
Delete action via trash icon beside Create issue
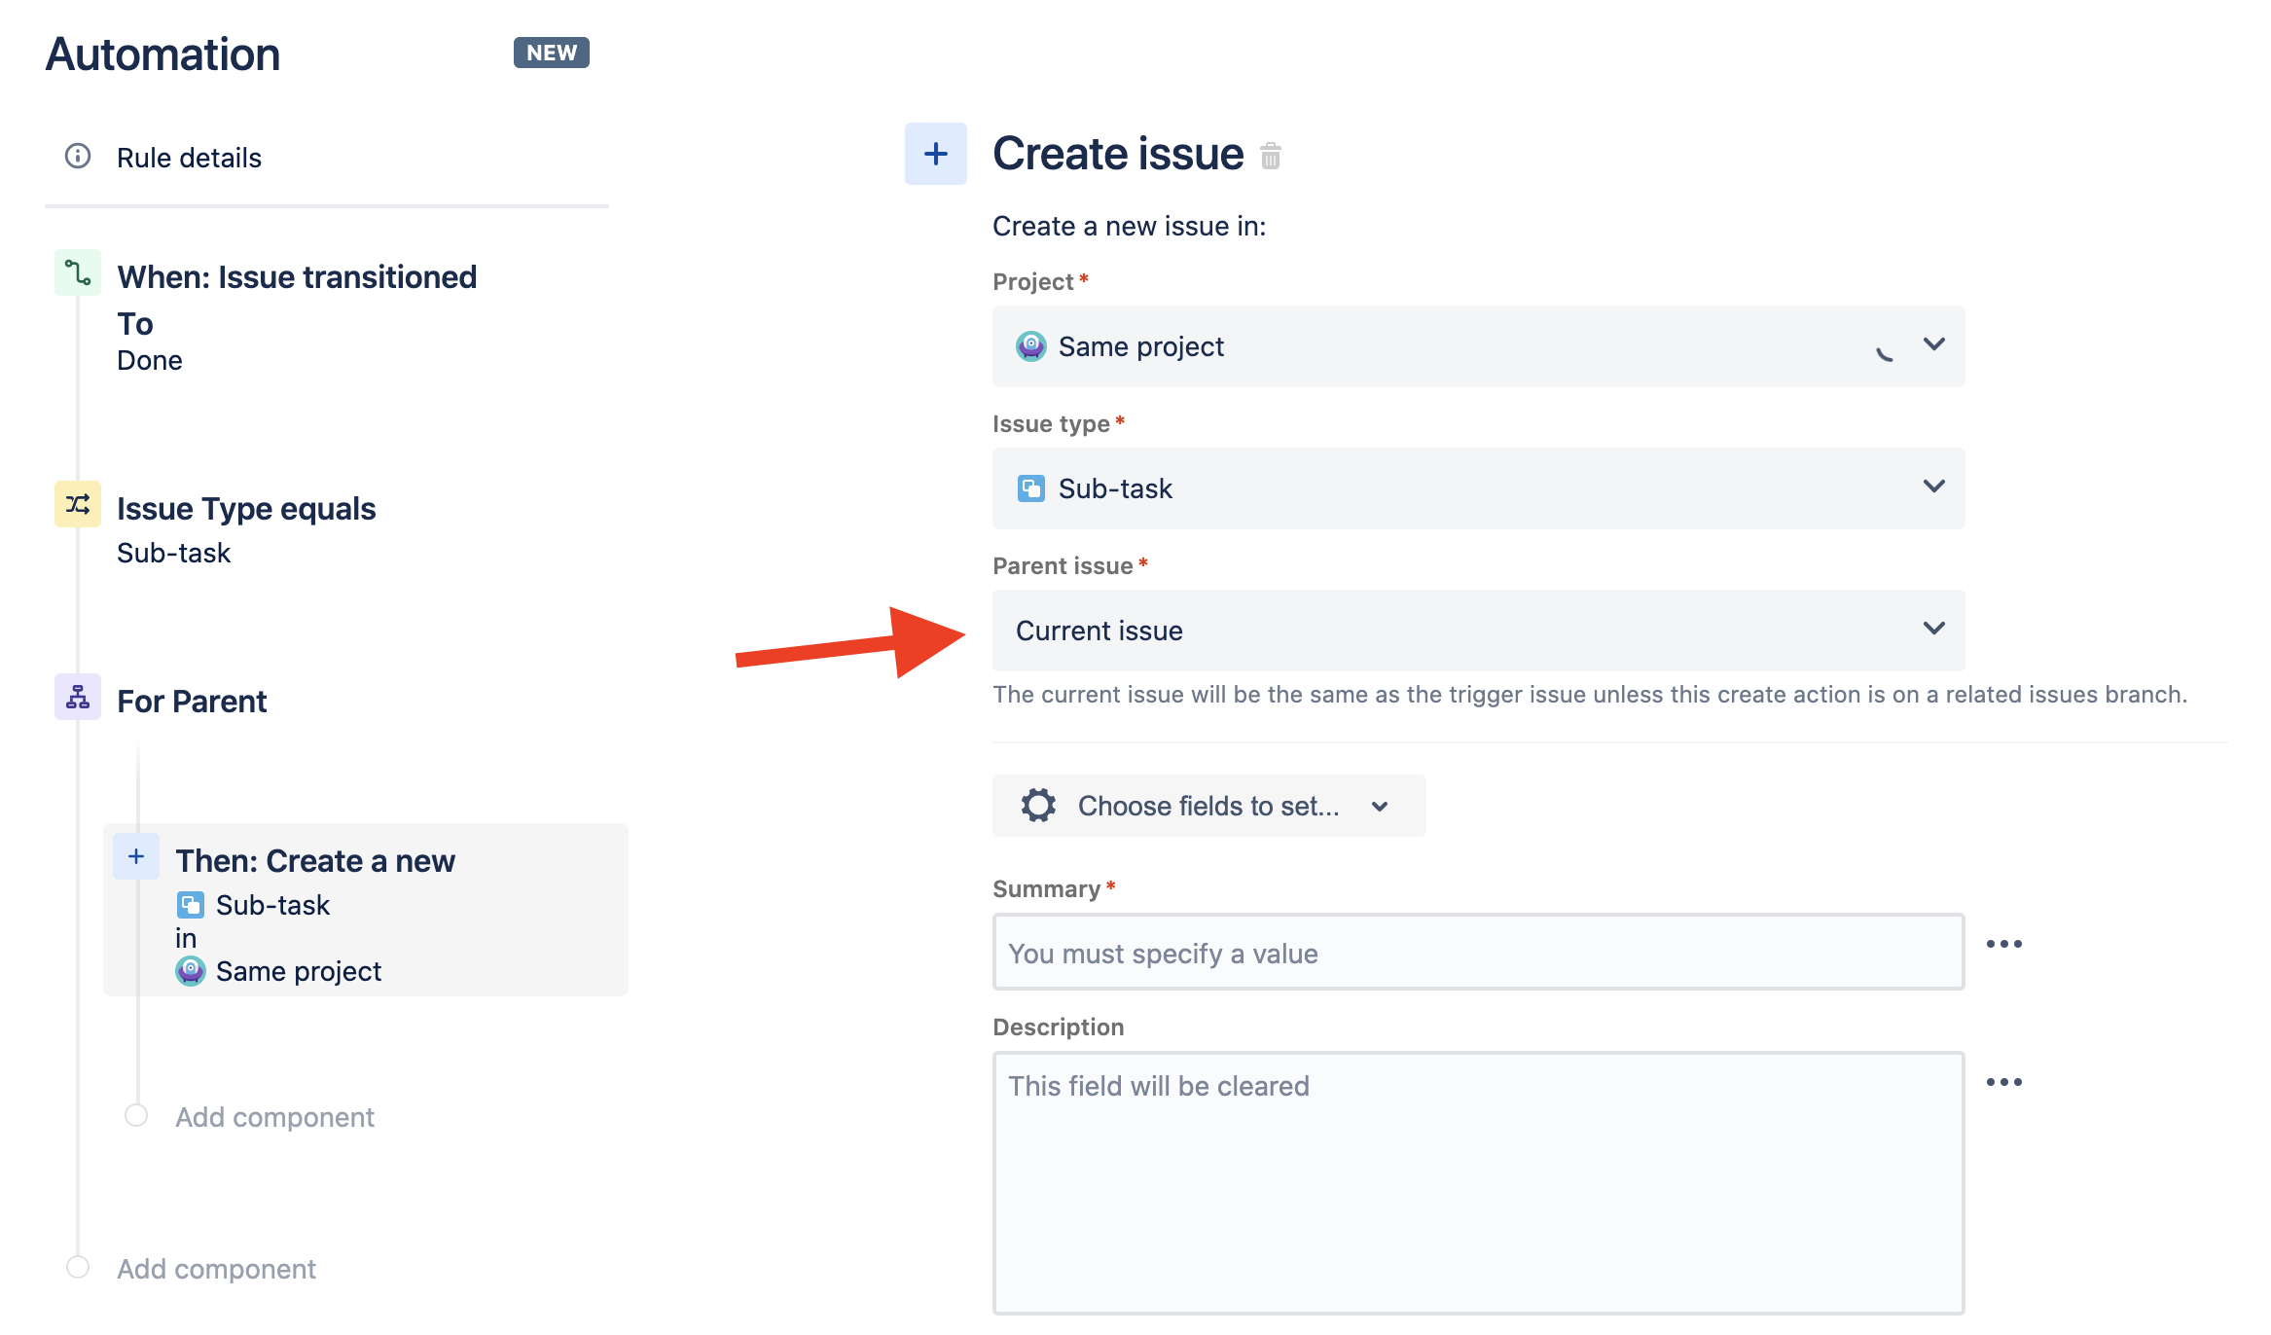(1270, 156)
